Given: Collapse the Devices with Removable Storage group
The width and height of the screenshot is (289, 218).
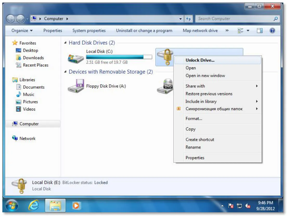Looking at the screenshot, I should click(x=65, y=72).
